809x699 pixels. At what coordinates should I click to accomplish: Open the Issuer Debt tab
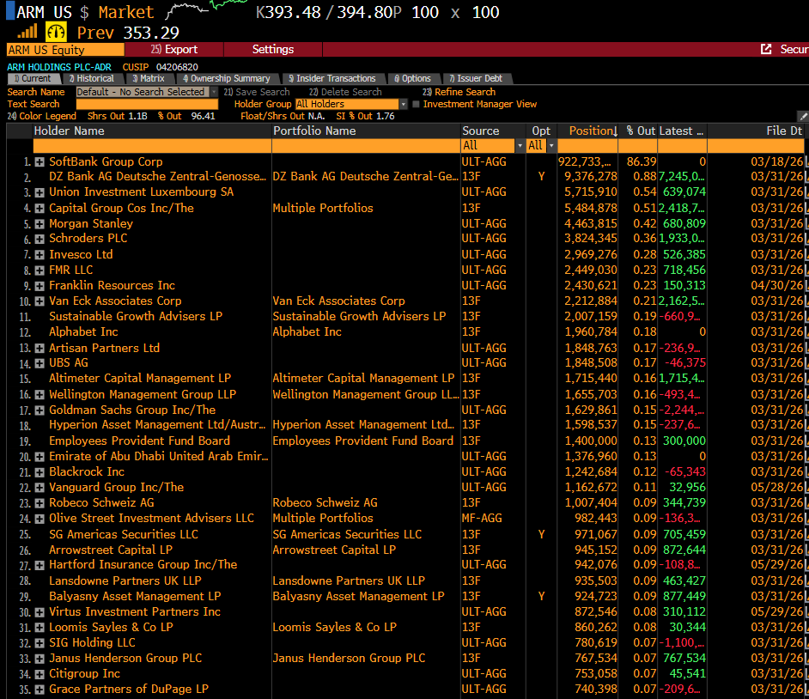point(477,78)
